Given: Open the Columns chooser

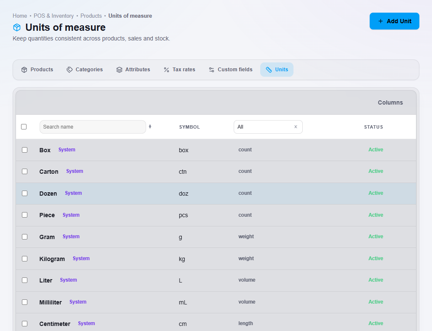Looking at the screenshot, I should pyautogui.click(x=390, y=102).
